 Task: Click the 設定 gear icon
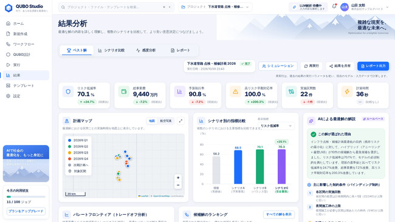coord(8,96)
